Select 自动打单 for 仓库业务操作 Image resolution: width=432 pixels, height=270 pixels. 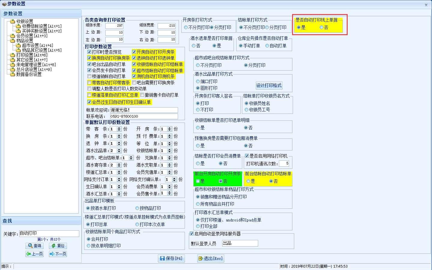click(267, 46)
